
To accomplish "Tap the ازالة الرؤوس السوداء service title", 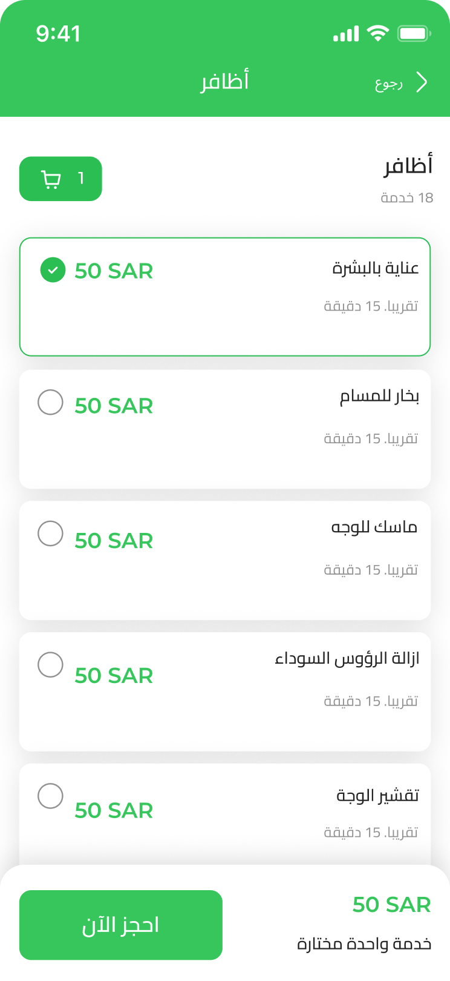I will [x=347, y=658].
